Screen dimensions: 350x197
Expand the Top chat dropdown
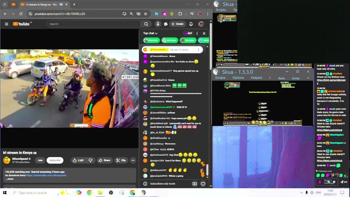pos(150,33)
